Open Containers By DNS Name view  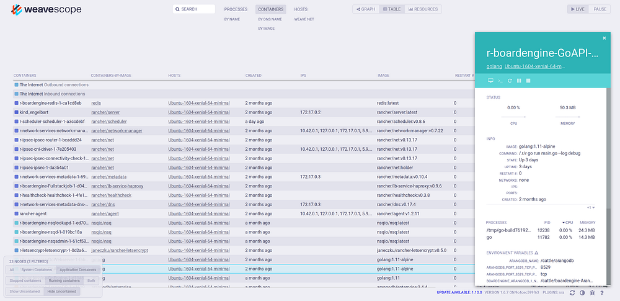tap(270, 19)
